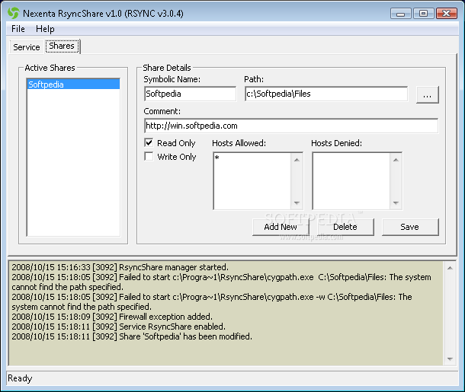Click log panel scroll down arrow
The image size is (465, 392).
point(450,359)
